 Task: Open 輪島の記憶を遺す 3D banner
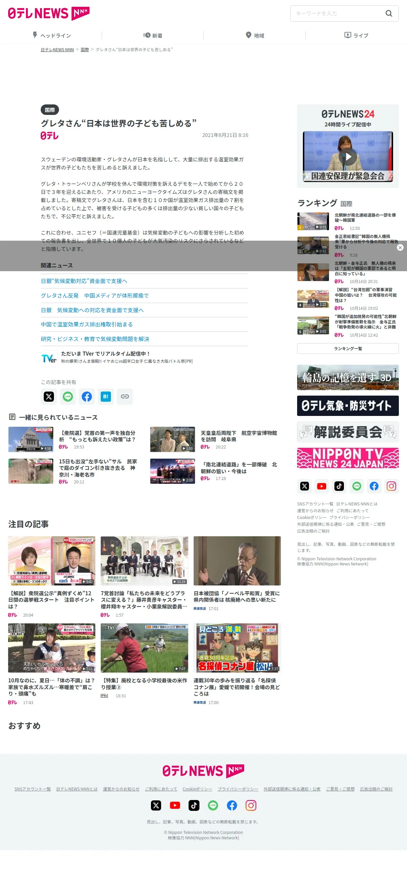coord(348,377)
